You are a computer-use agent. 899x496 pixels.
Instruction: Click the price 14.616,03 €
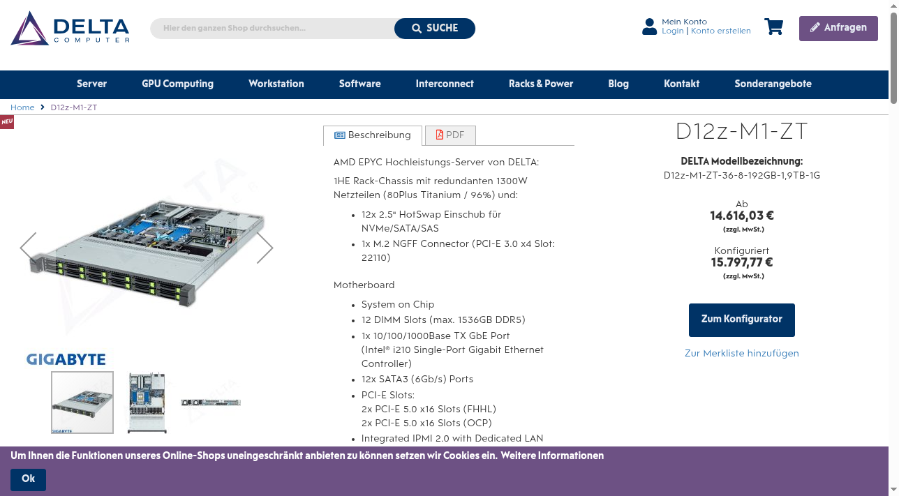742,216
